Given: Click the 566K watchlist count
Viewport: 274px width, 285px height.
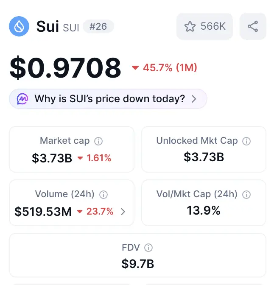Looking at the screenshot, I should (x=213, y=26).
